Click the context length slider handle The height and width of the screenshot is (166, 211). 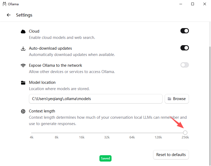pos(185,133)
